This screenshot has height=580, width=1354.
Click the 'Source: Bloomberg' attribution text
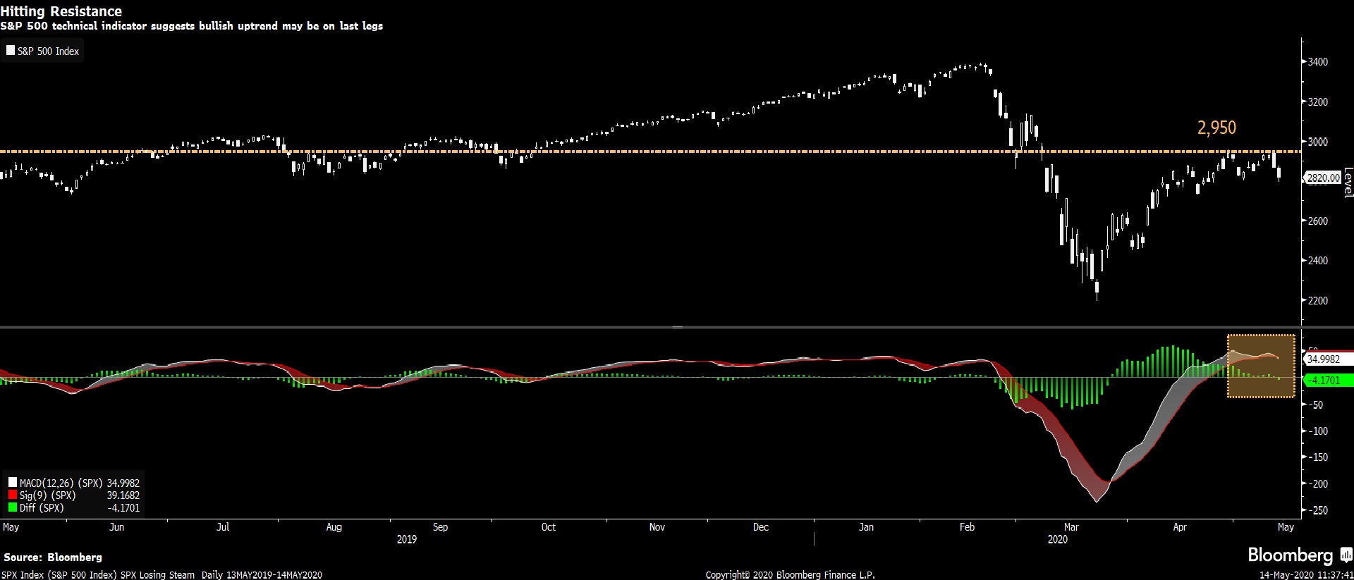(53, 557)
